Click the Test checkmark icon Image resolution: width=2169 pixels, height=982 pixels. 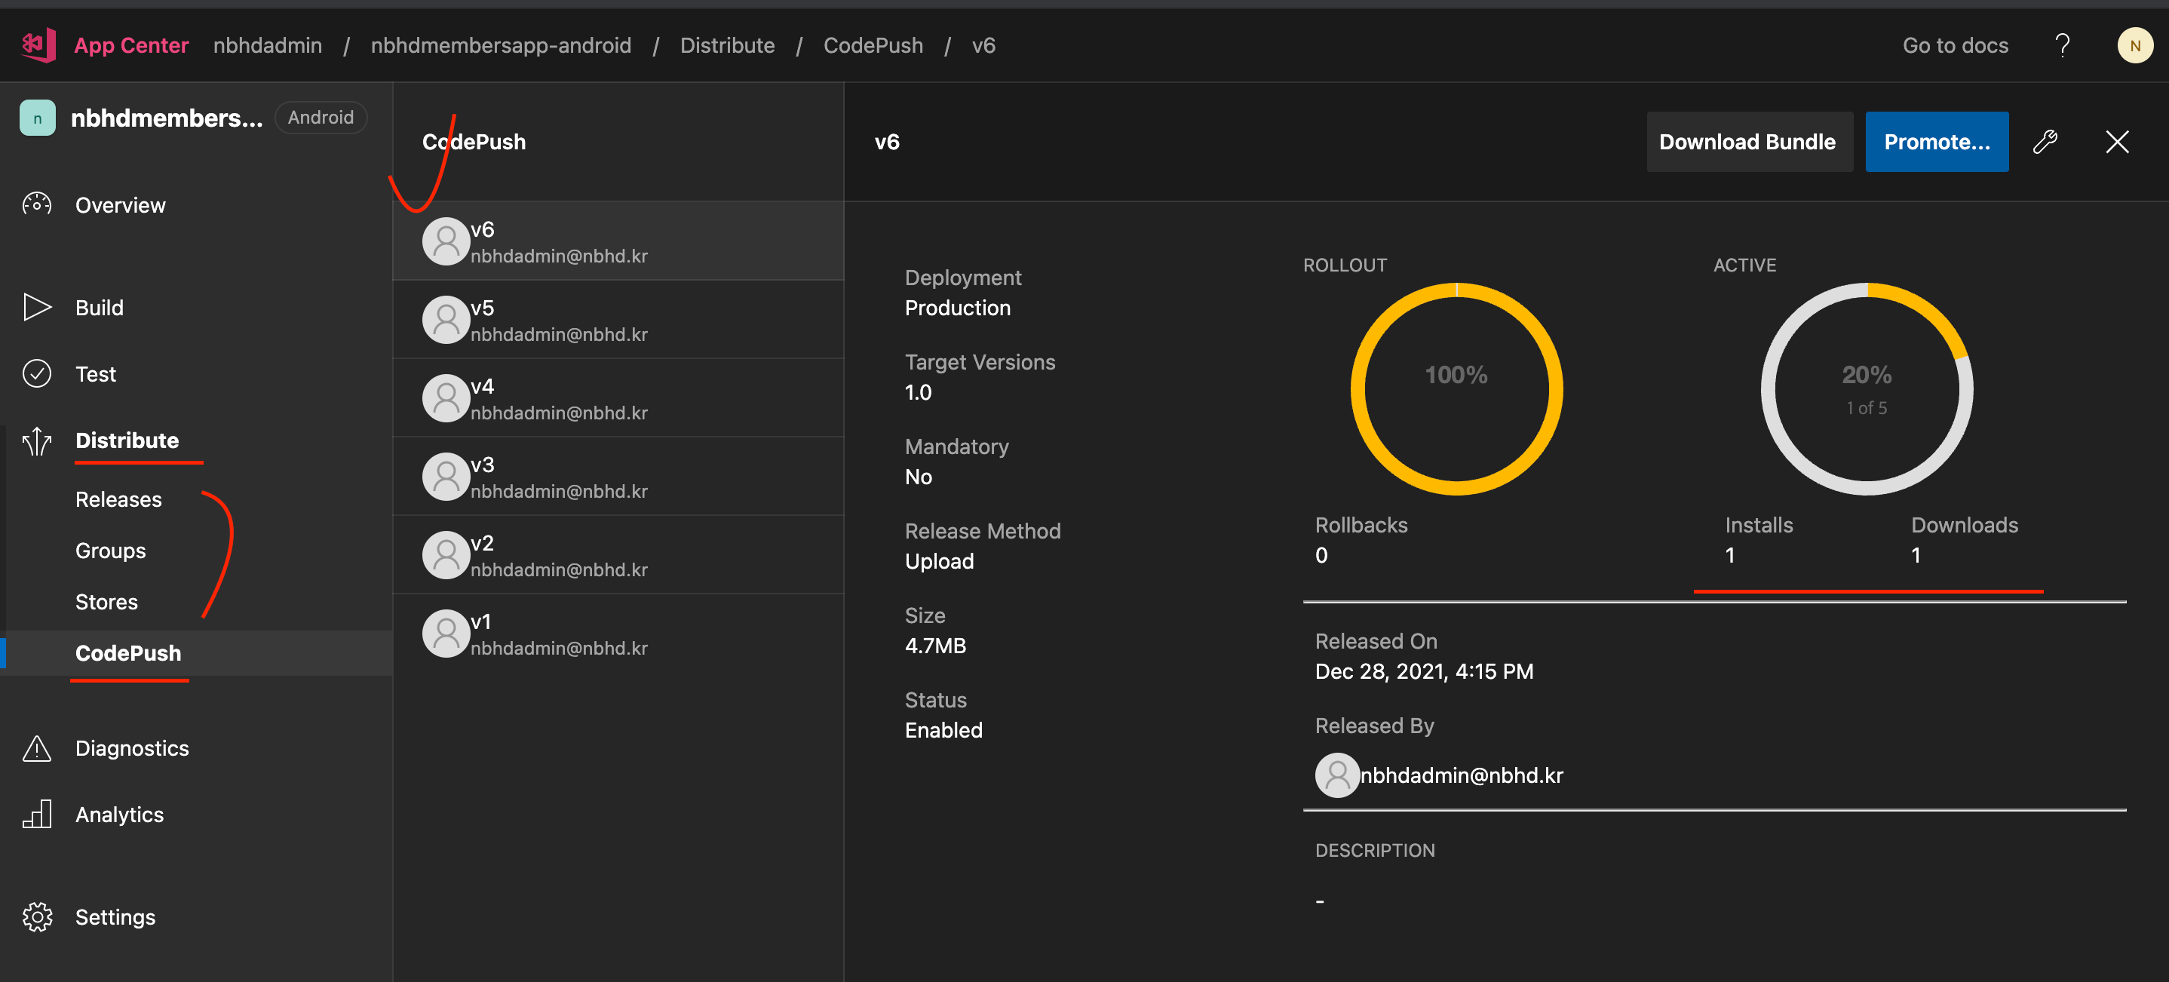coord(37,374)
